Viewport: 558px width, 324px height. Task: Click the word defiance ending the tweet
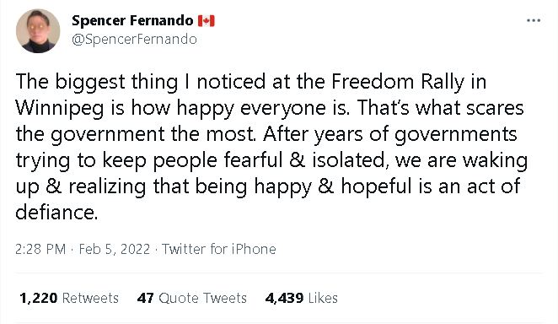[56, 212]
